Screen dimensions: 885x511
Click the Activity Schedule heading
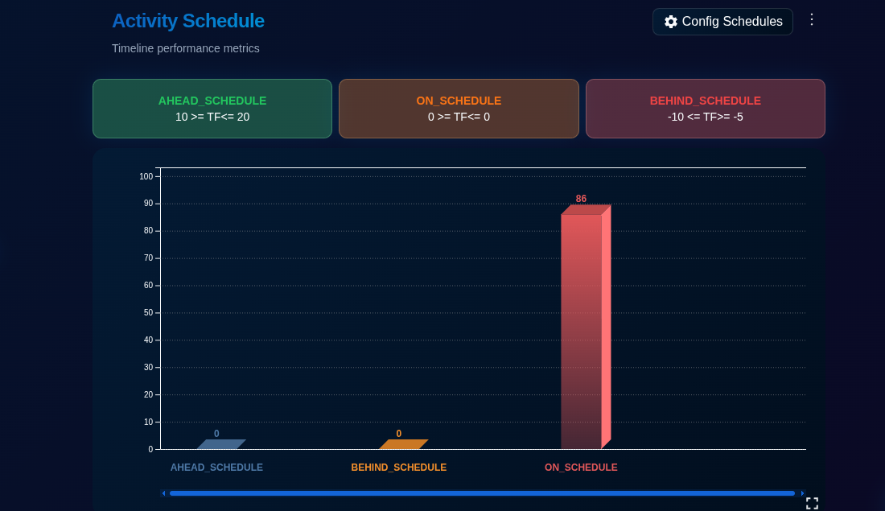[x=187, y=21]
